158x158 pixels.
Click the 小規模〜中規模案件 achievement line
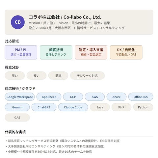point(49,152)
